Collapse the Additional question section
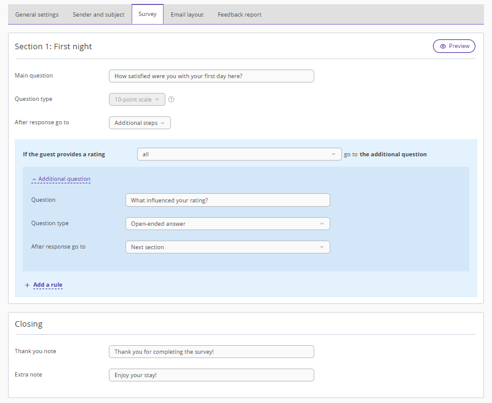The width and height of the screenshot is (492, 403). (x=61, y=179)
